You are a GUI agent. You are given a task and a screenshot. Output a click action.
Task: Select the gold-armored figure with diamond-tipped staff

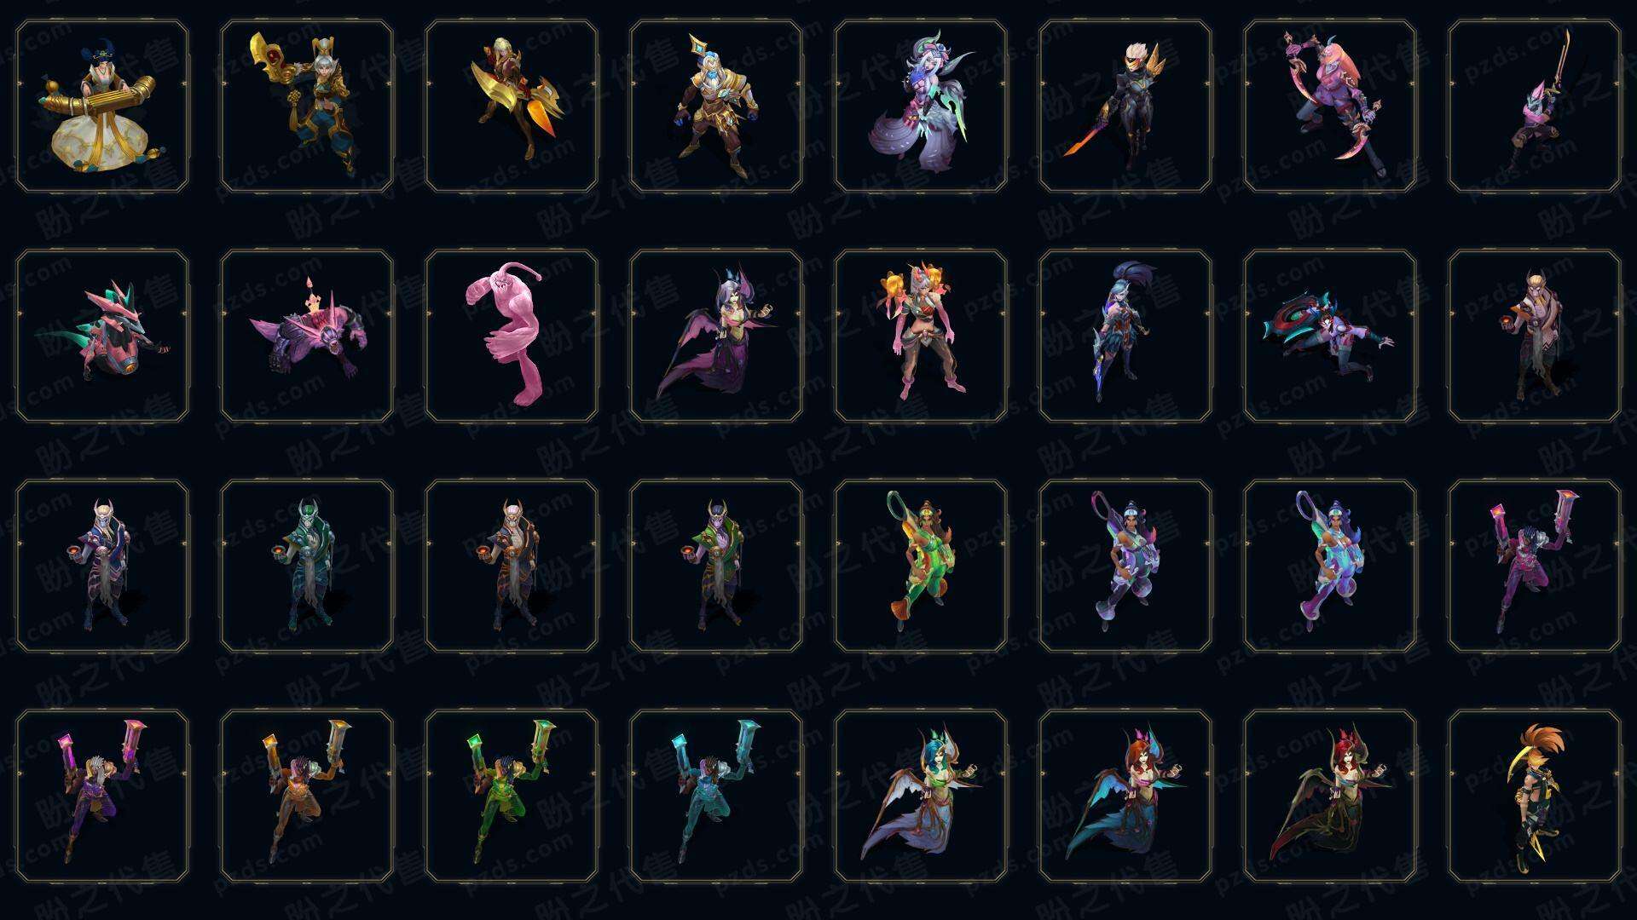716,106
